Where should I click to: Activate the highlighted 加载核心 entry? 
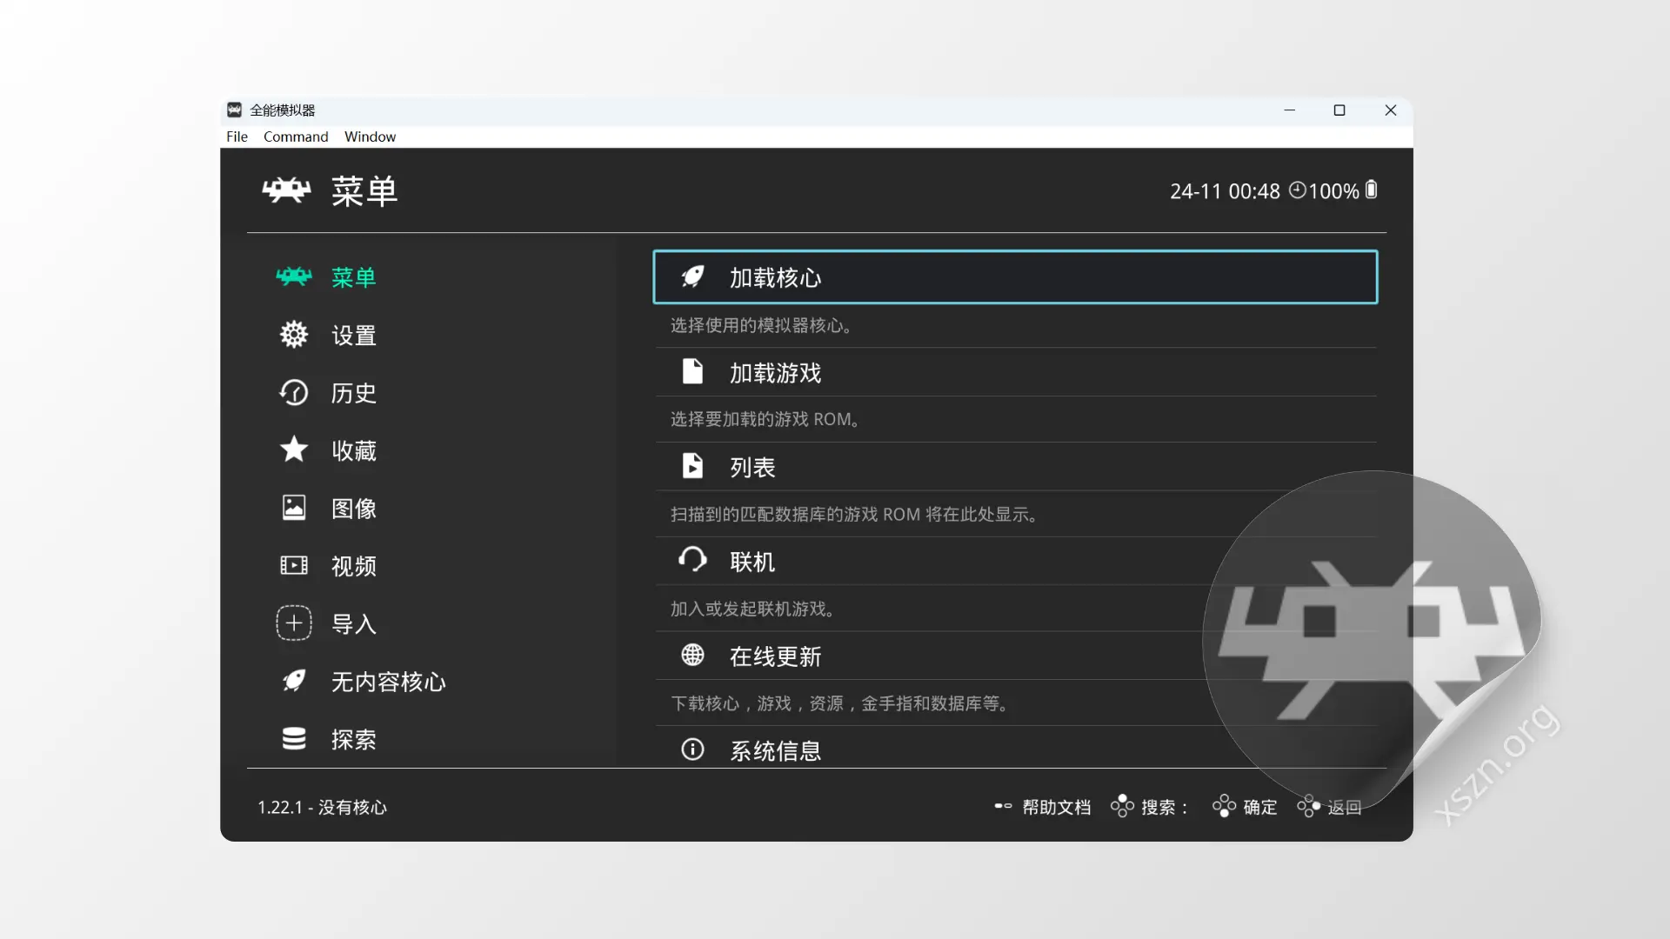pyautogui.click(x=1014, y=276)
